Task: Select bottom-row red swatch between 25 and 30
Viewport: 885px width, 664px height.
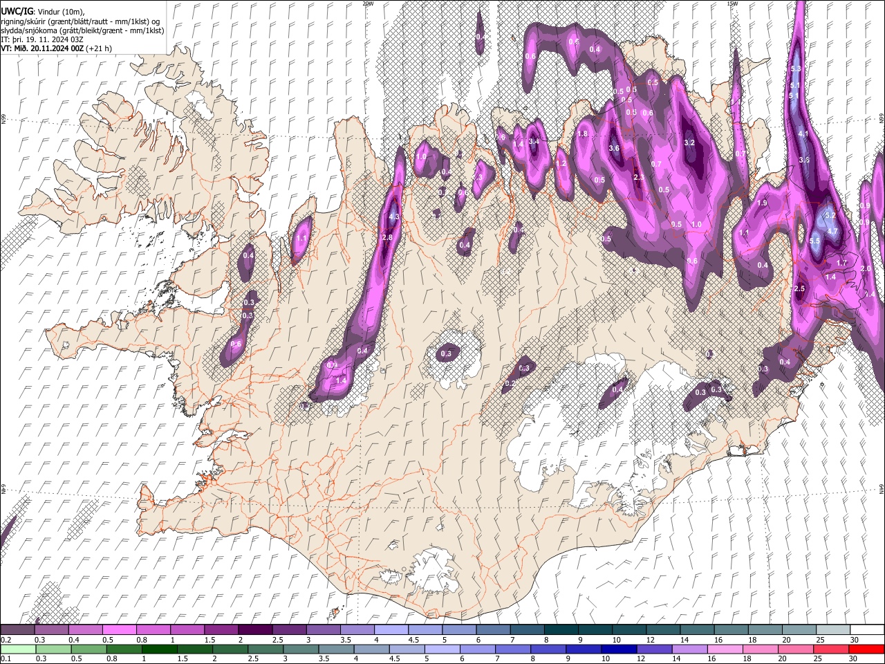Action: 830,649
